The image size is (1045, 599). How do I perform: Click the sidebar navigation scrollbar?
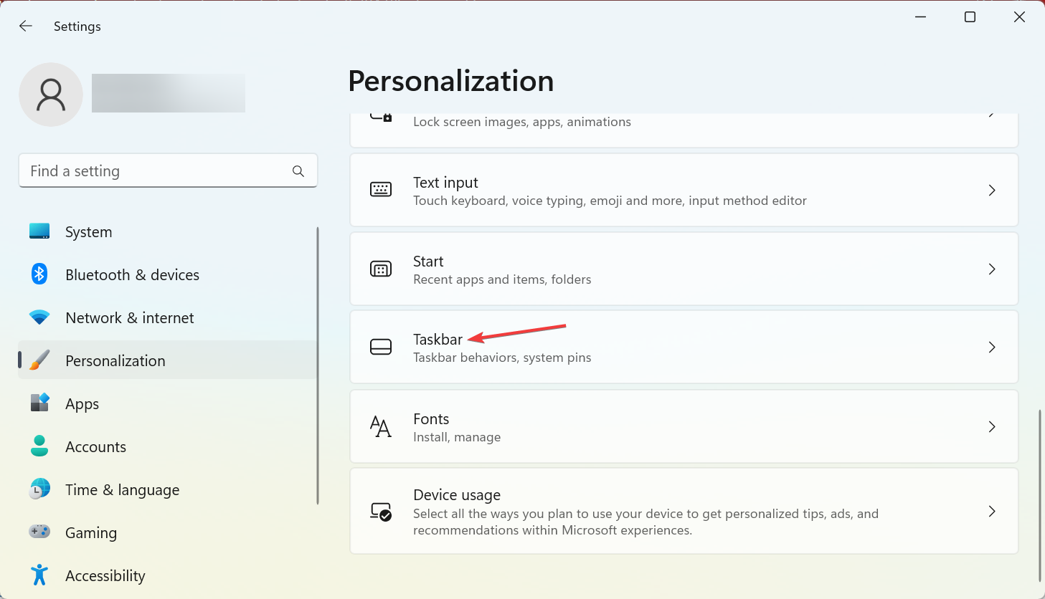click(318, 365)
